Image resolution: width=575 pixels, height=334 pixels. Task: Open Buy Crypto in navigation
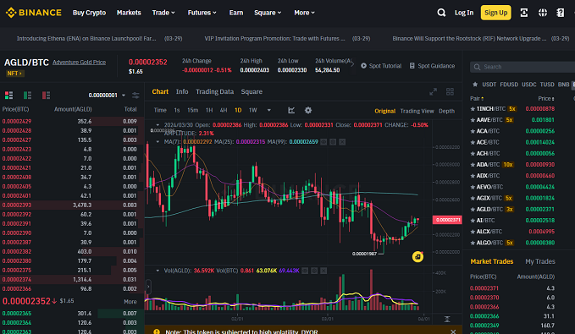(x=89, y=13)
